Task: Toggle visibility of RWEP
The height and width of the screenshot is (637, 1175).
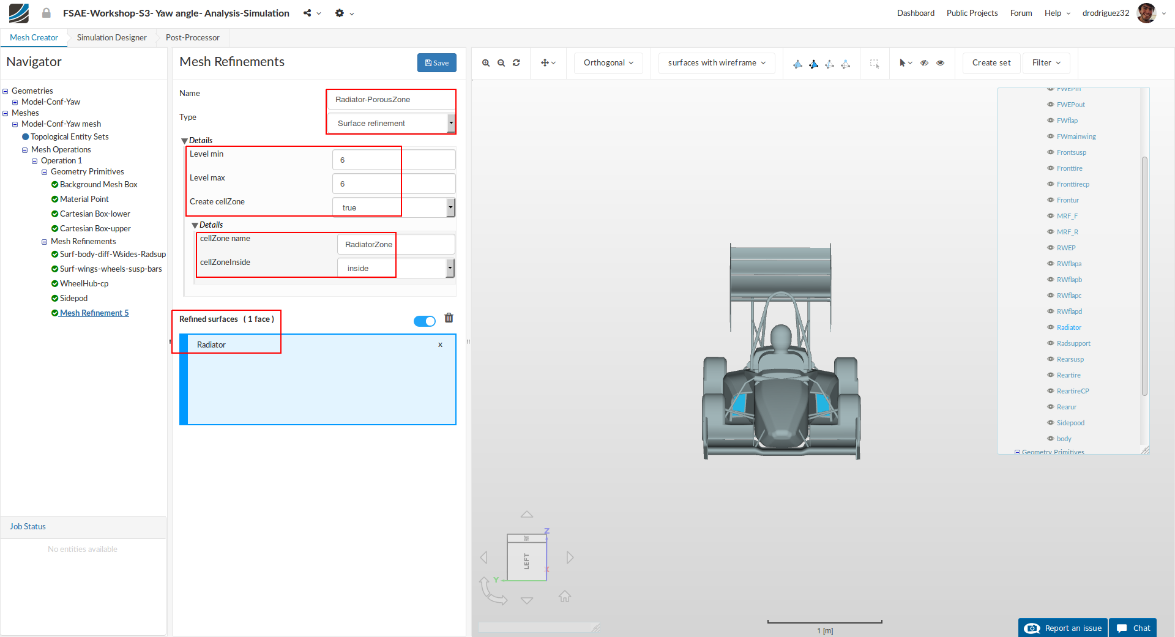Action: coord(1051,248)
